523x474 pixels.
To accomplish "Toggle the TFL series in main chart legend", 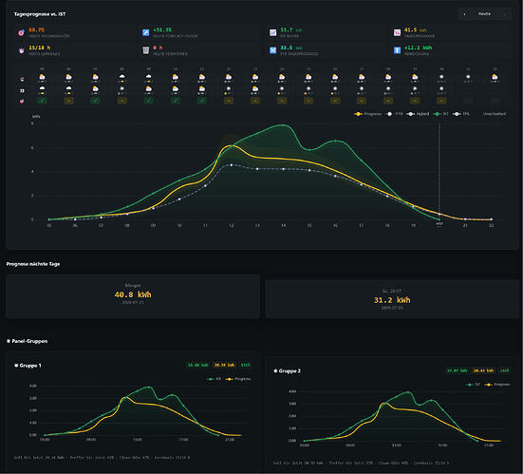I will pyautogui.click(x=461, y=114).
